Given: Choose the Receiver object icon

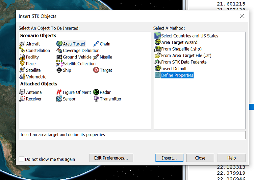Looking at the screenshot, I should pos(22,99).
